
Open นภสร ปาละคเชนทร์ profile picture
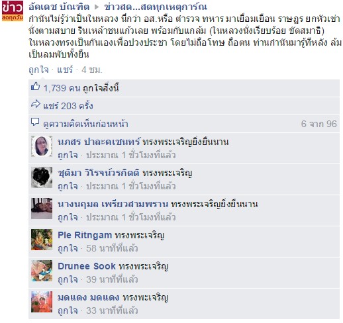42,146
